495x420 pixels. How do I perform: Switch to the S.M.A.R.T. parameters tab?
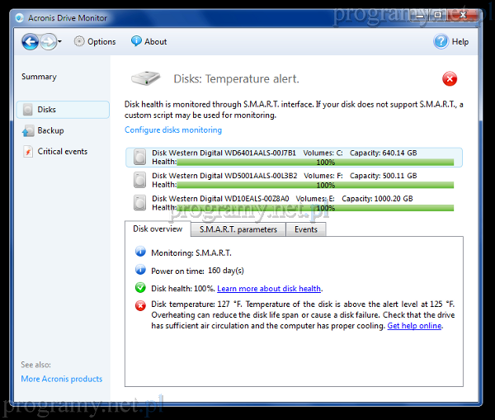coord(238,229)
